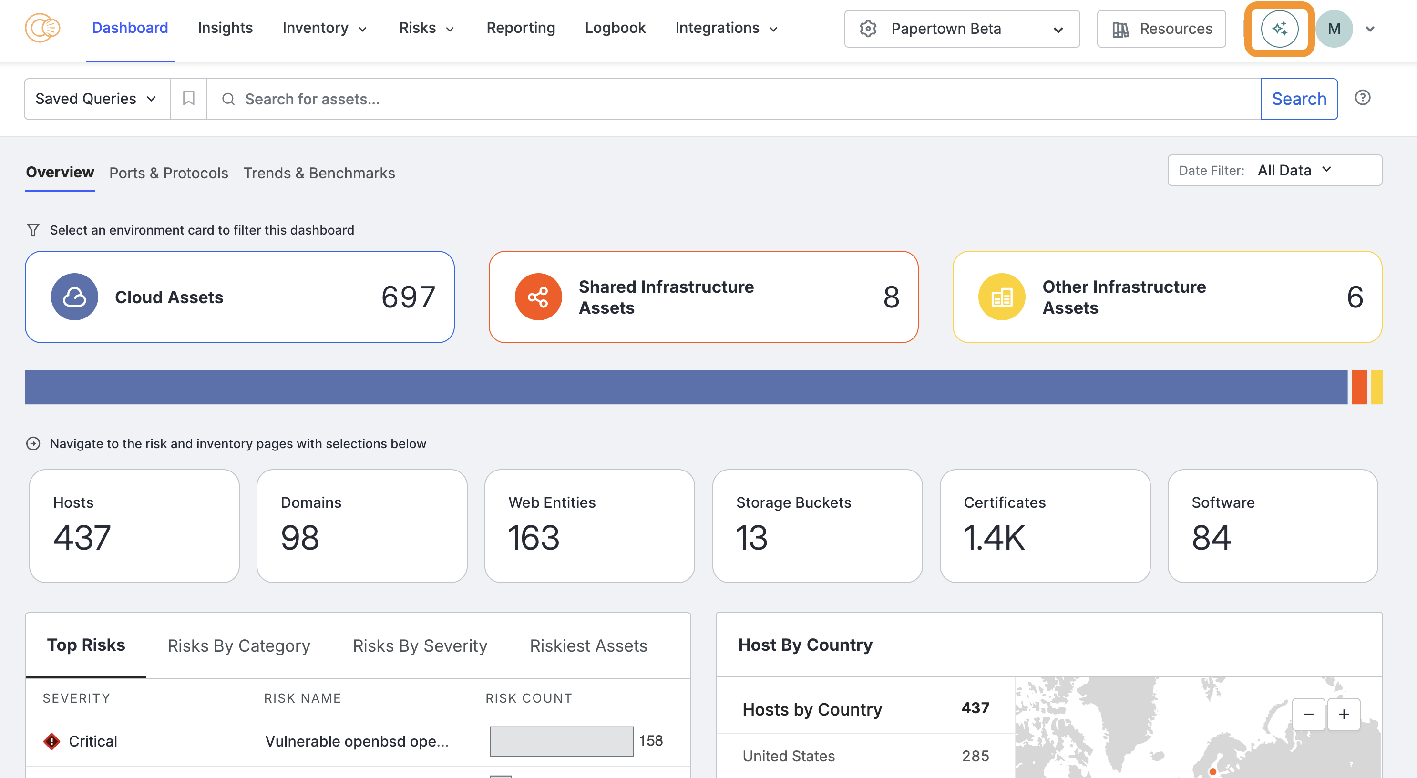1417x778 pixels.
Task: Expand the Inventory menu
Action: (x=324, y=28)
